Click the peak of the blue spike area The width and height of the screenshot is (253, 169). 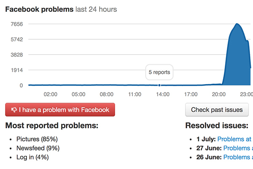coord(237,25)
